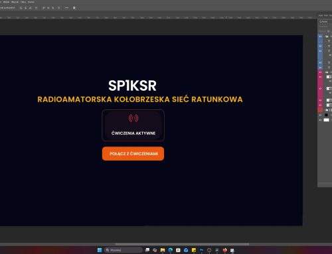Click the RADIOAMATORSKA KOŁOBRZESKA SIEĆ RATUNKOWA text
Screen dimensions: 332x254
[x=140, y=99]
